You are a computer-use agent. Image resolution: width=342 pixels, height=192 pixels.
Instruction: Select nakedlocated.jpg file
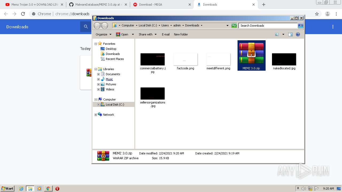[284, 62]
